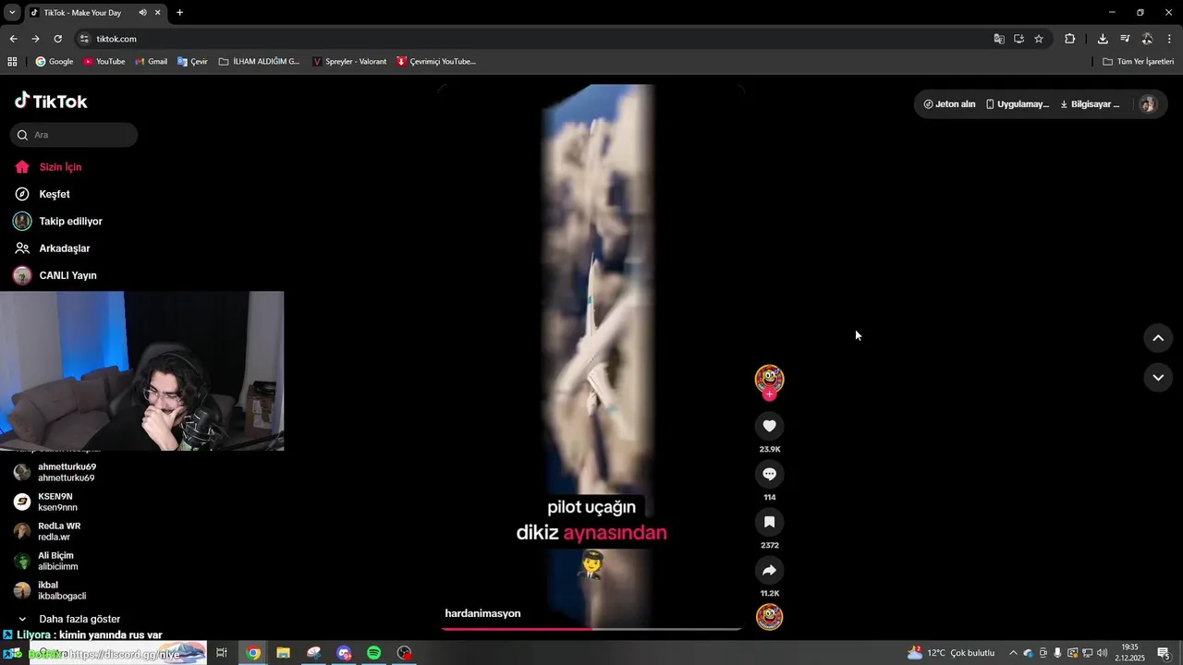Viewport: 1183px width, 665px height.
Task: Click Jeton alın button
Action: [949, 104]
